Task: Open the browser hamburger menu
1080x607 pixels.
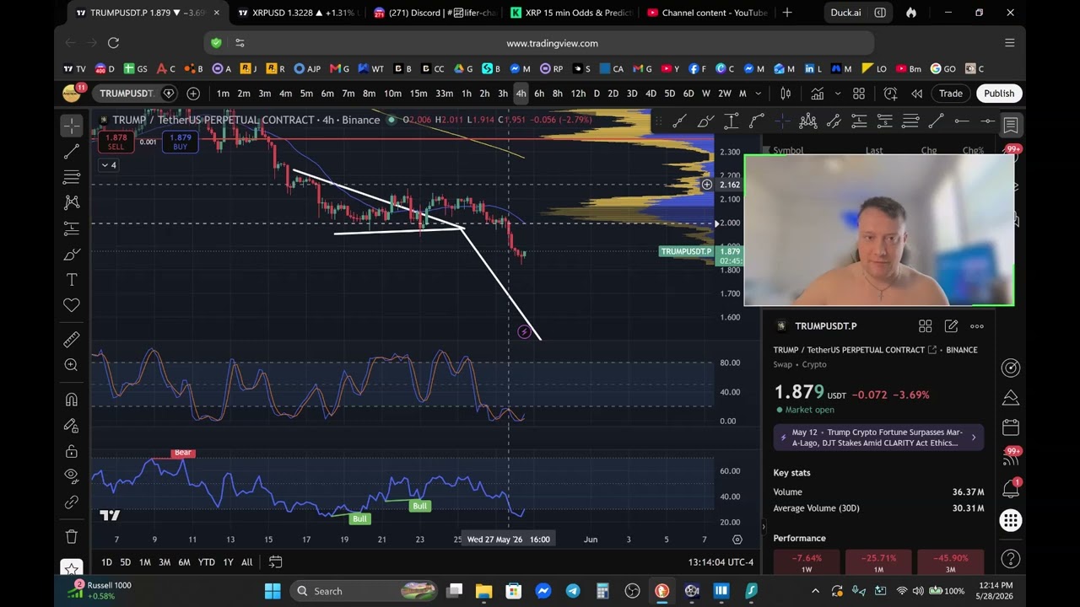Action: pyautogui.click(x=1009, y=43)
